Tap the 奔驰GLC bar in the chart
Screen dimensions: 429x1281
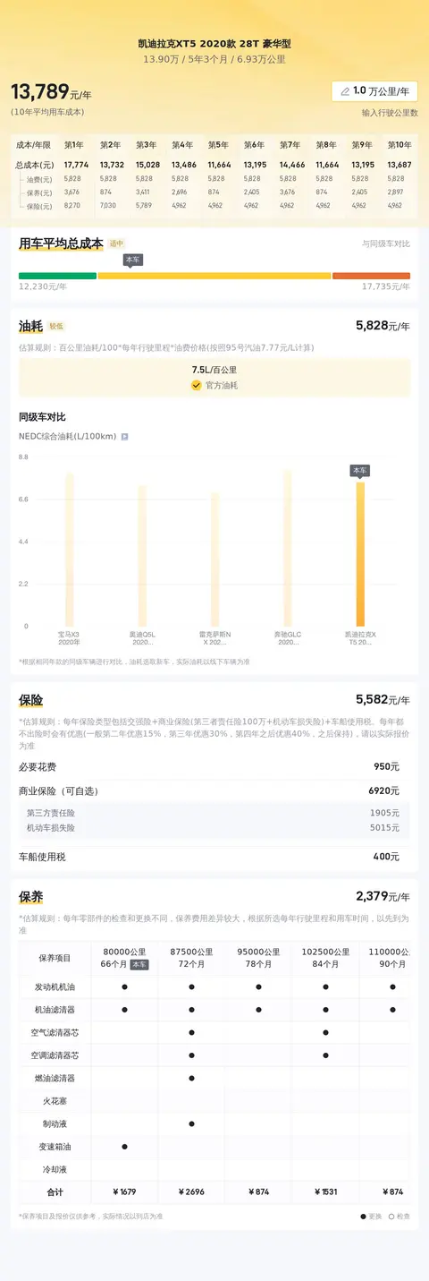coord(288,548)
